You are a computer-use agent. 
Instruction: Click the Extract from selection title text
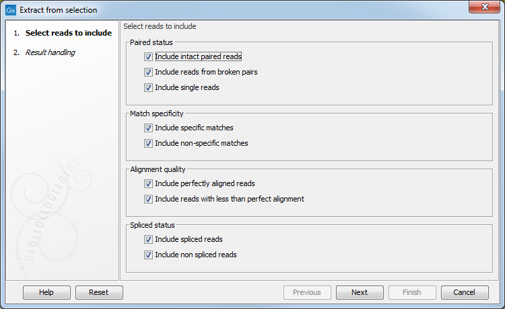[59, 10]
